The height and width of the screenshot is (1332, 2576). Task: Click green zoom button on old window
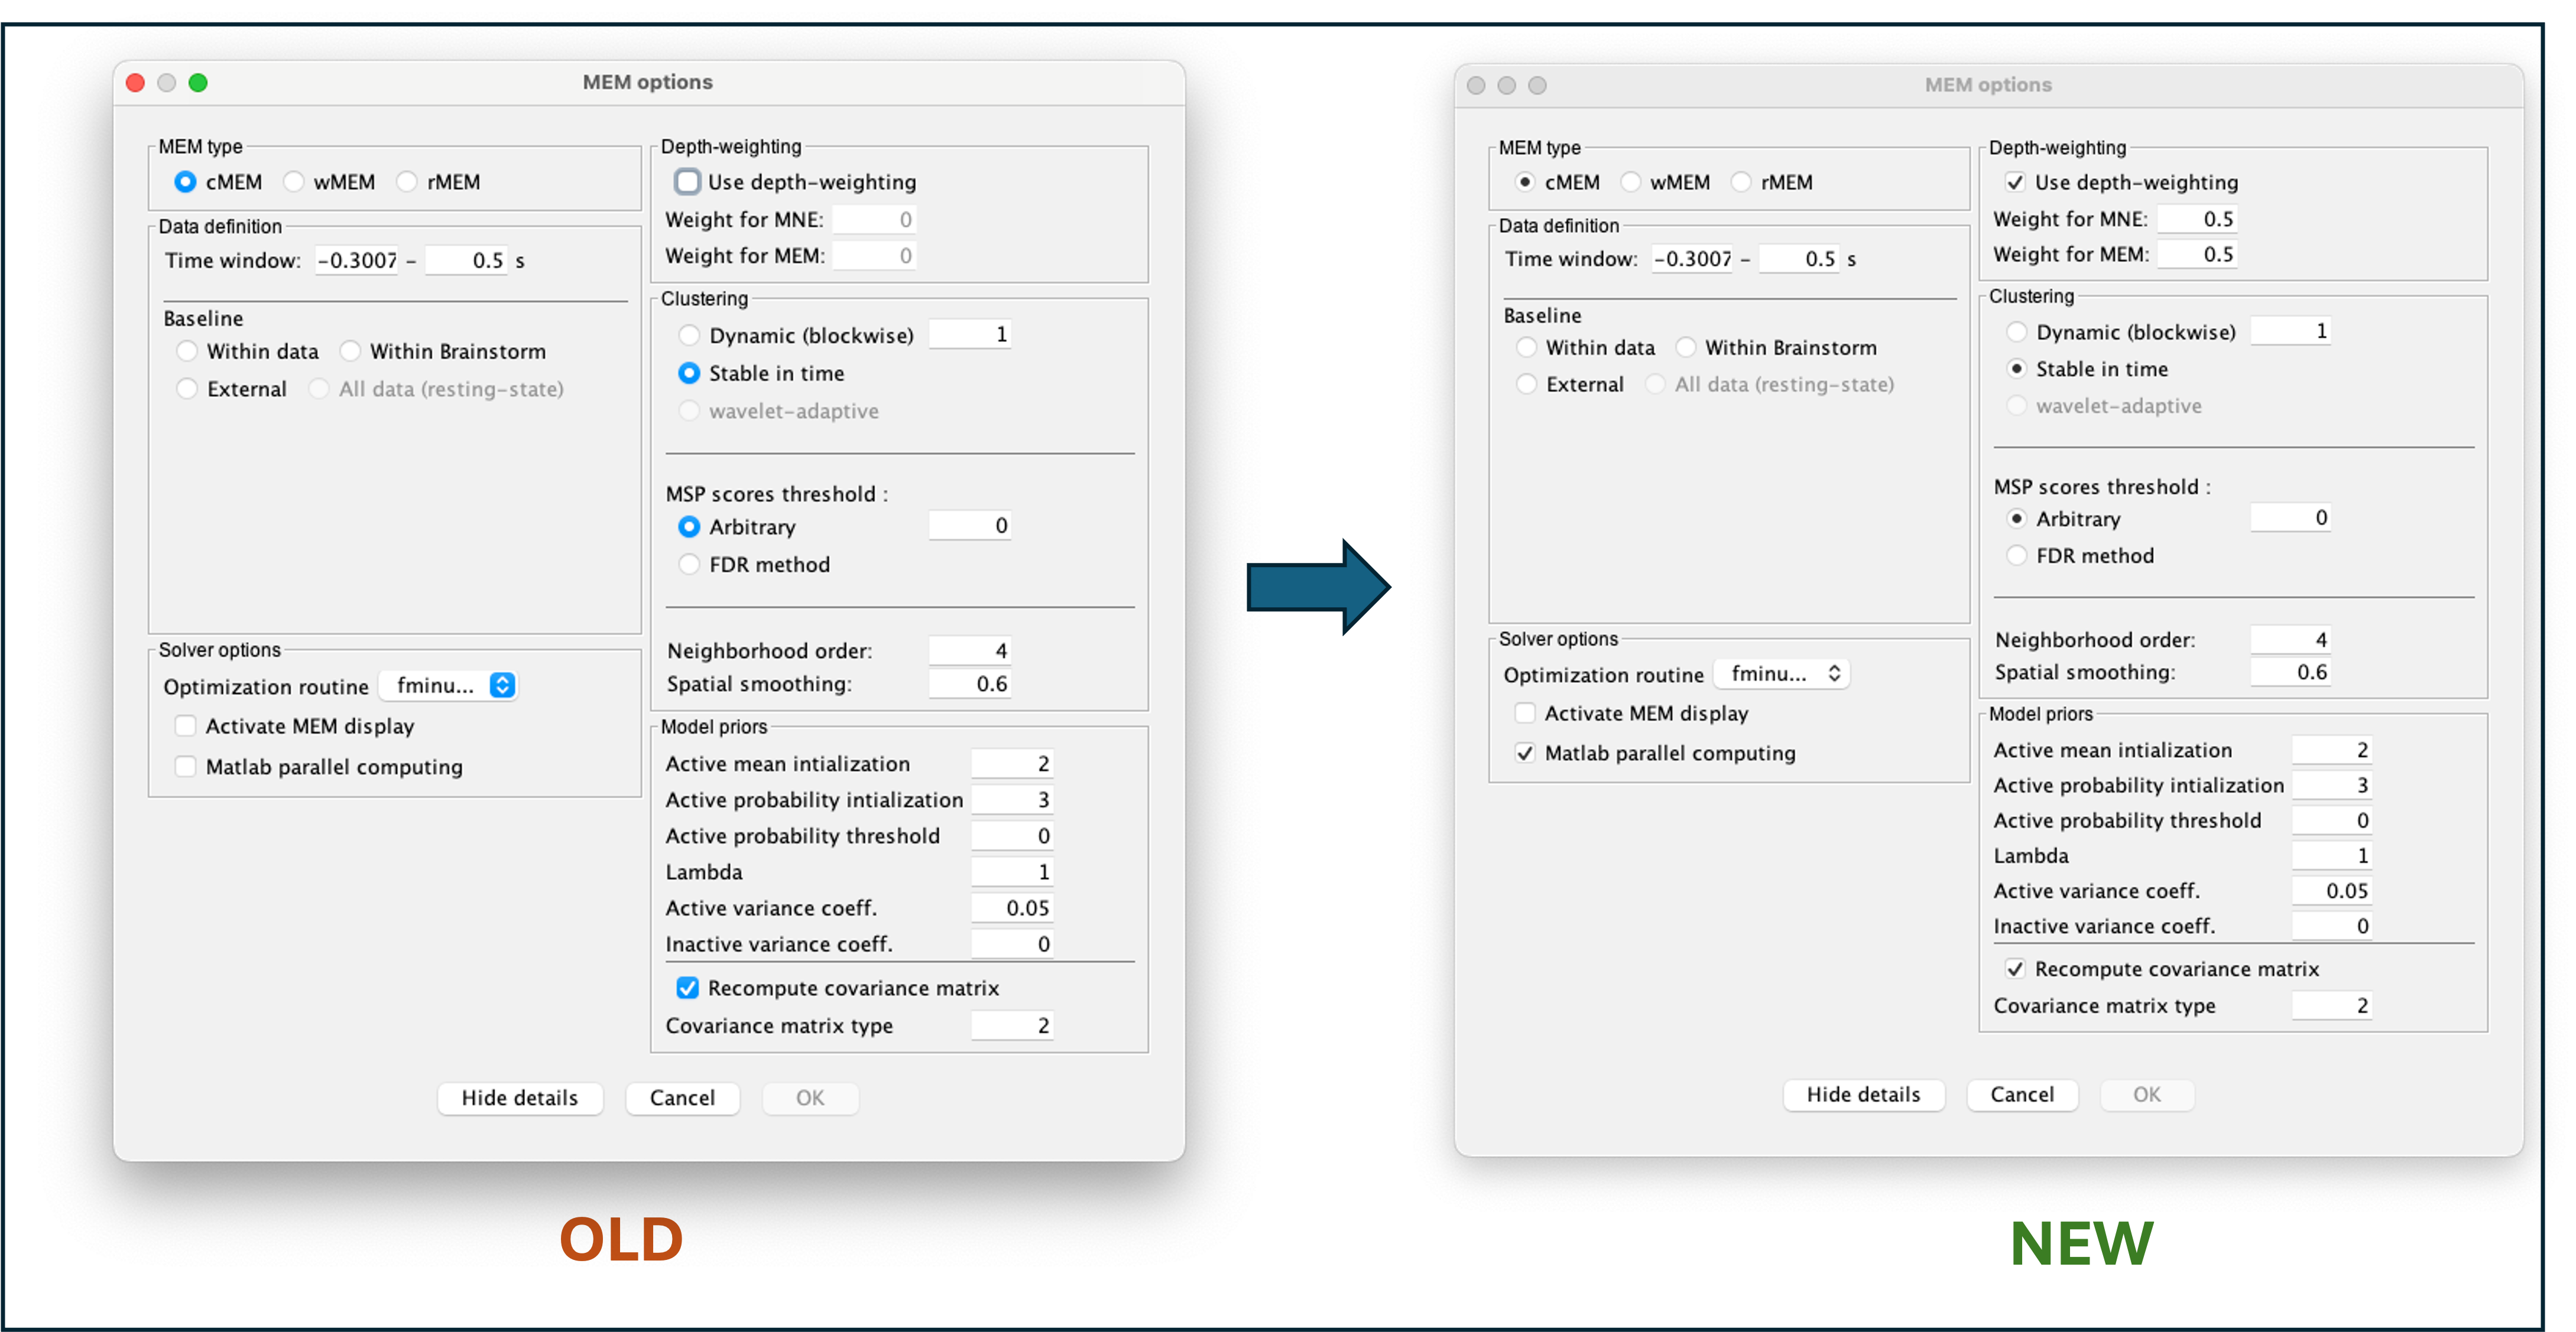(198, 83)
